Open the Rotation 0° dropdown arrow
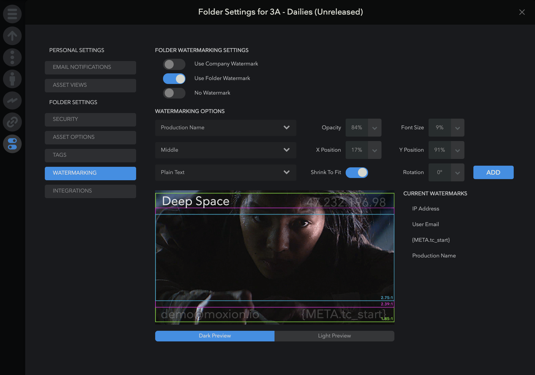Screen dimensions: 535x375 457,173
